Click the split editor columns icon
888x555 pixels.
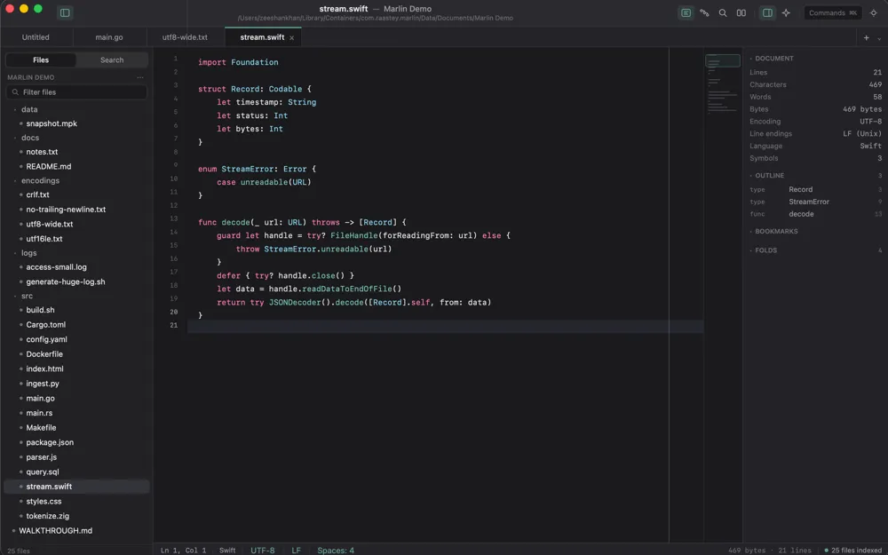pos(741,12)
